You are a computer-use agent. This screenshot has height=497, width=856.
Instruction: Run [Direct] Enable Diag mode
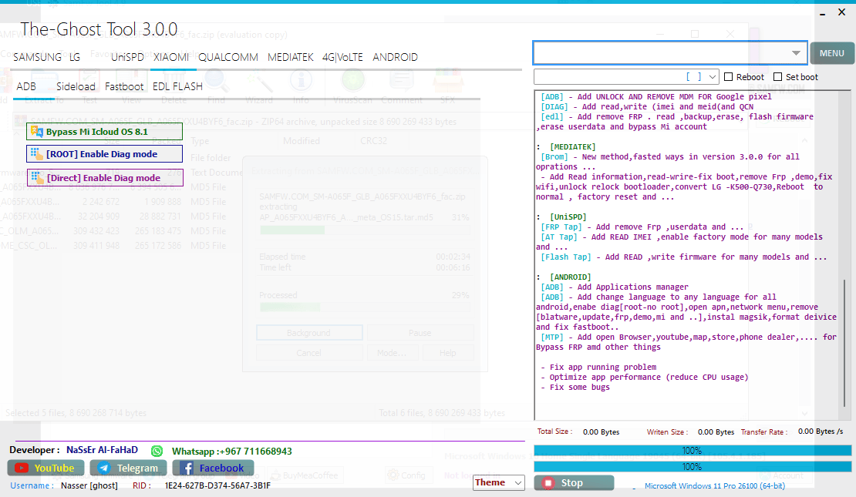pyautogui.click(x=104, y=178)
